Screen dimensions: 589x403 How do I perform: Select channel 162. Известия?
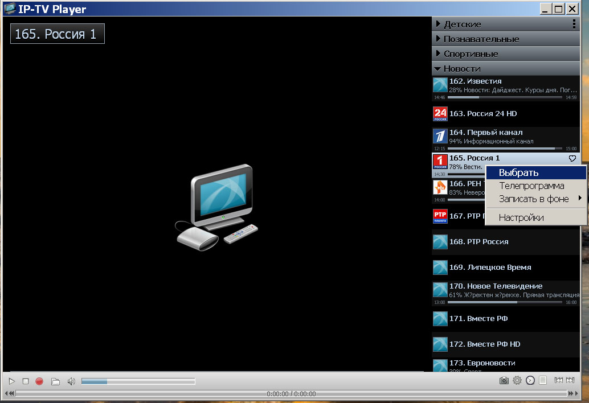tap(506, 88)
